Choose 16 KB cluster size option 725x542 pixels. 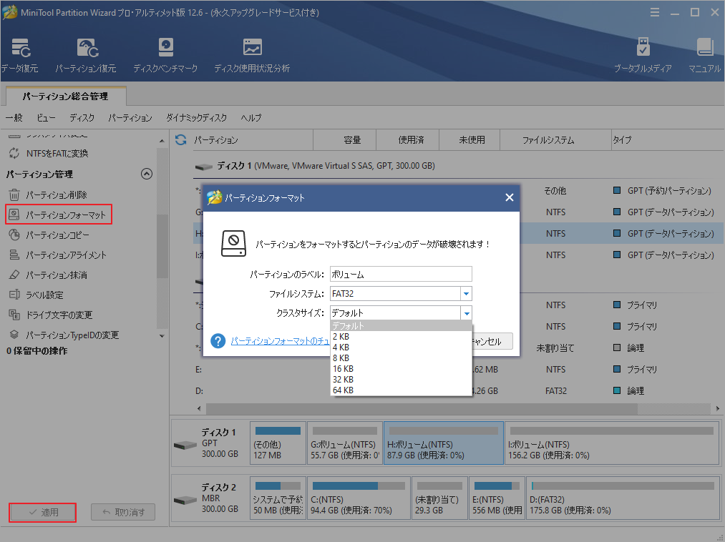[343, 368]
